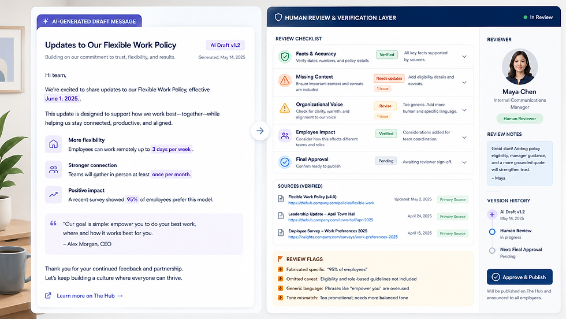Expand the Employee Impact checklist row

pyautogui.click(x=464, y=138)
